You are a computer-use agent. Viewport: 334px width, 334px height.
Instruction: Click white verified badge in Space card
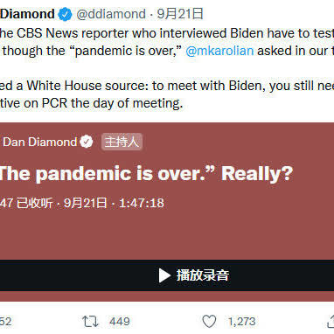87,142
